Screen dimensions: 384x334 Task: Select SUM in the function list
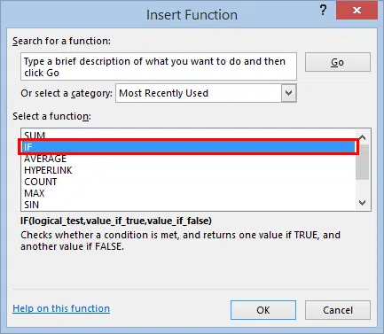coord(188,135)
